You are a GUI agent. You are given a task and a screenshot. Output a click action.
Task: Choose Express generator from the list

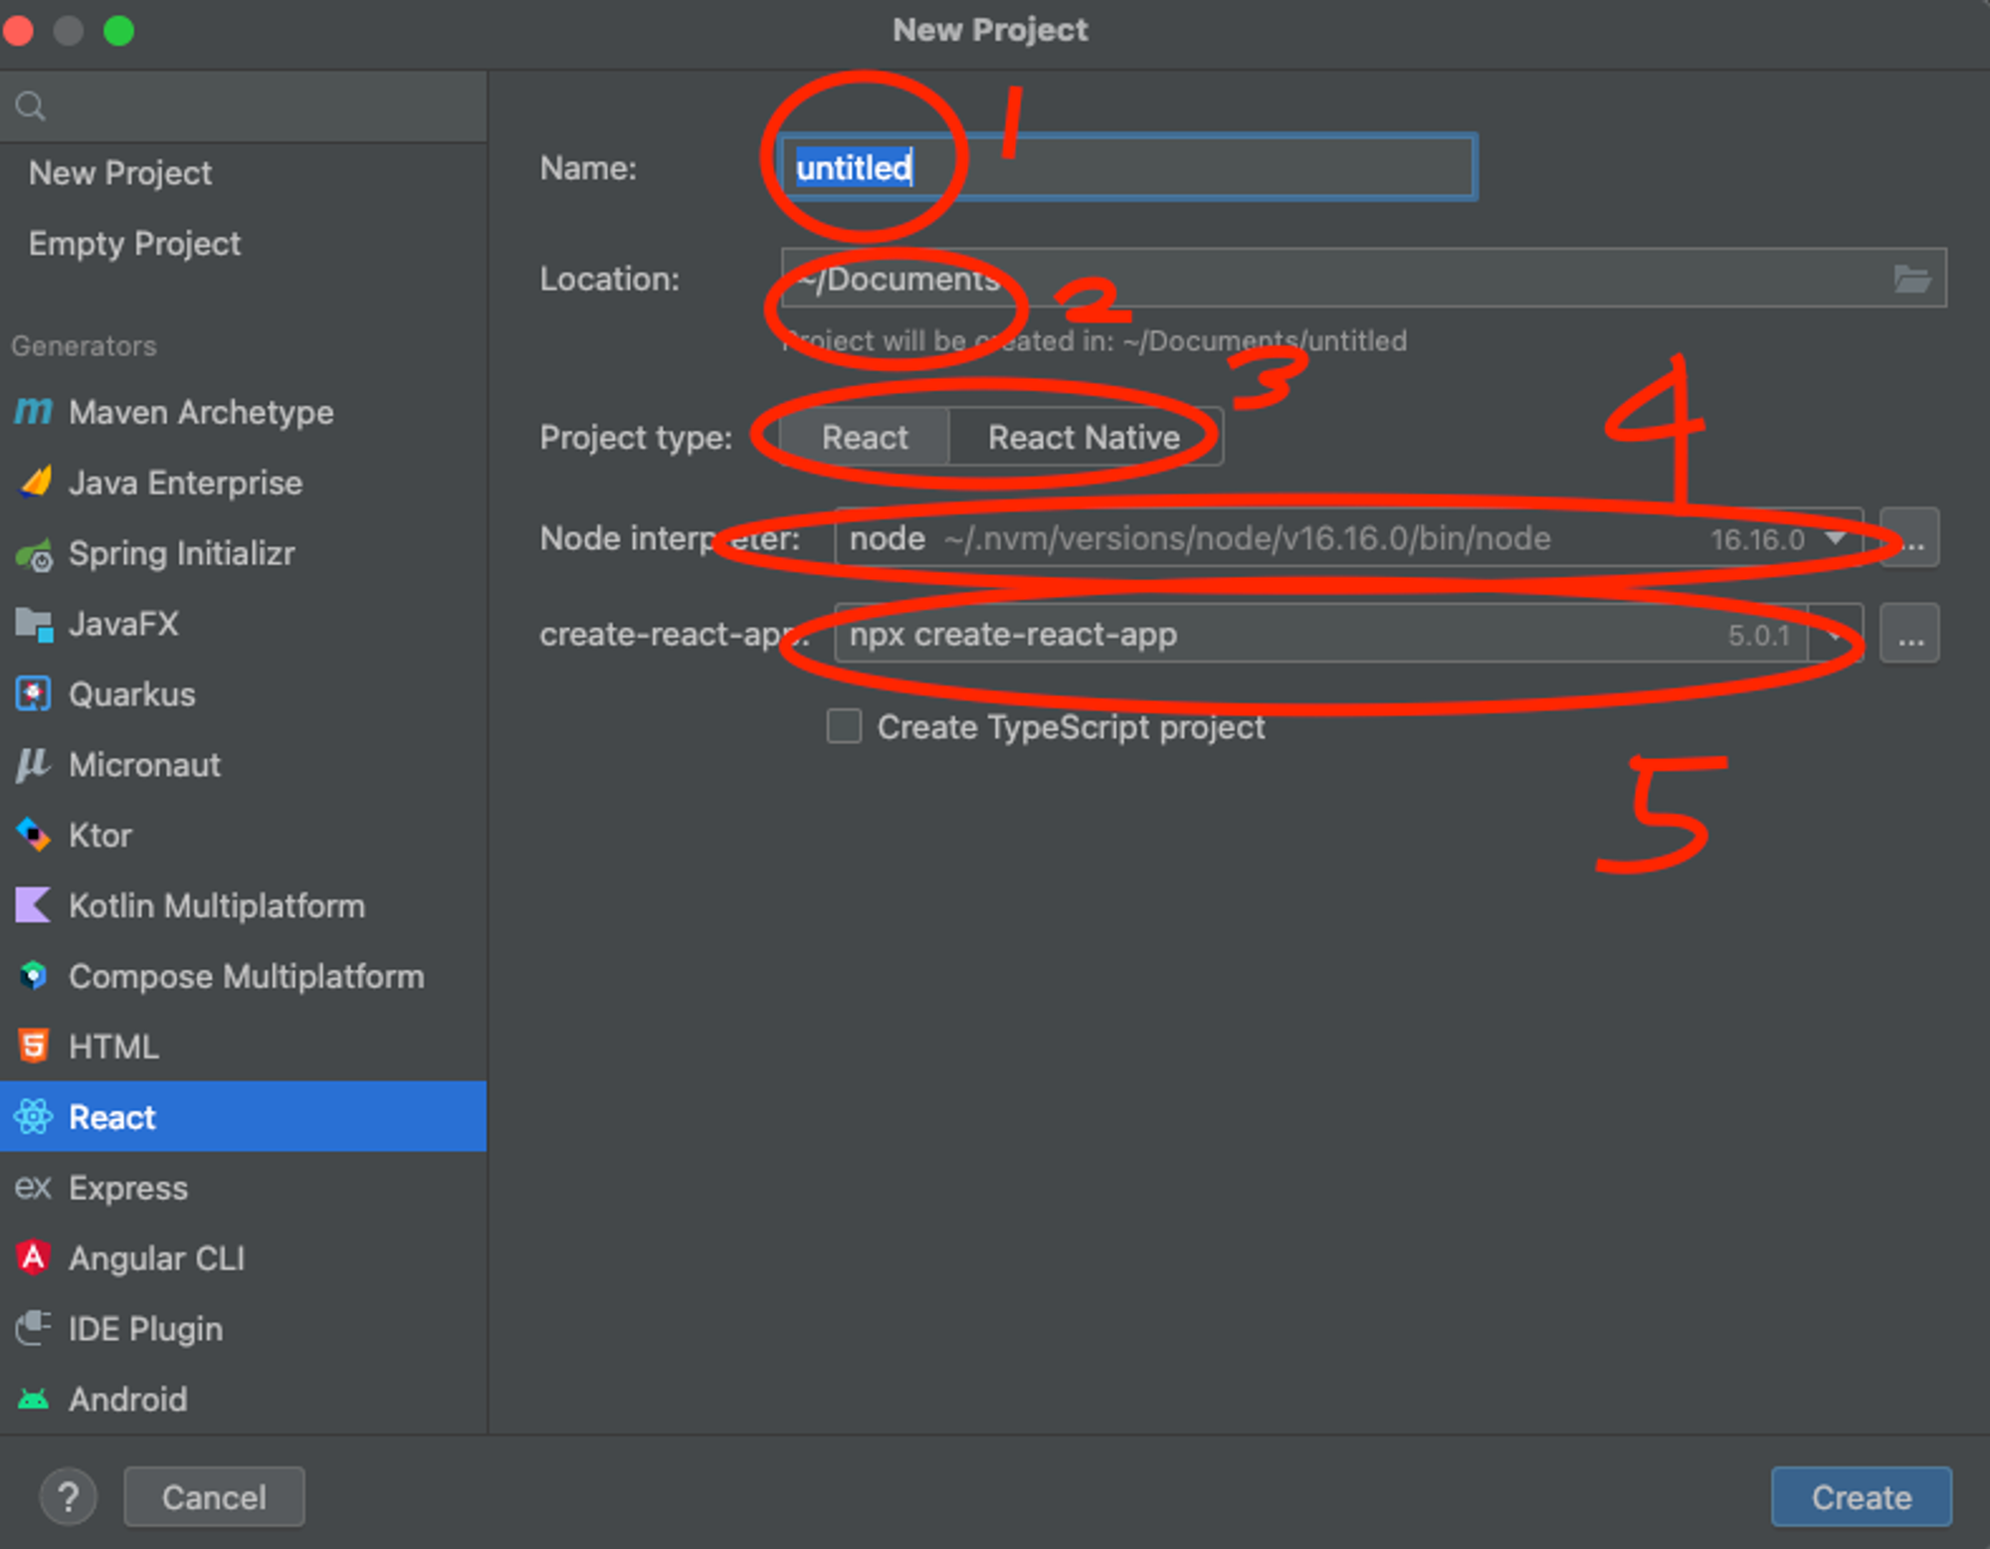point(127,1188)
